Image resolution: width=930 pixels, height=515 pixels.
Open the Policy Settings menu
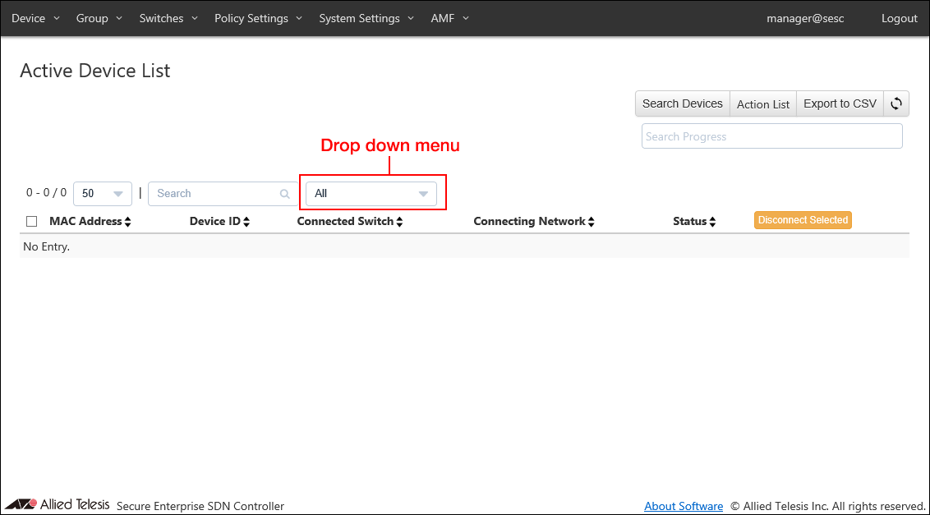(258, 18)
